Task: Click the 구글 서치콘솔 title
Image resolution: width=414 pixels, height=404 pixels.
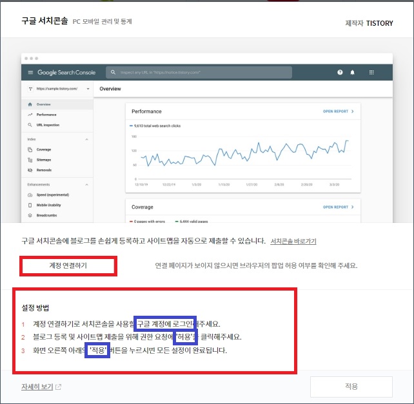Action: pos(44,21)
